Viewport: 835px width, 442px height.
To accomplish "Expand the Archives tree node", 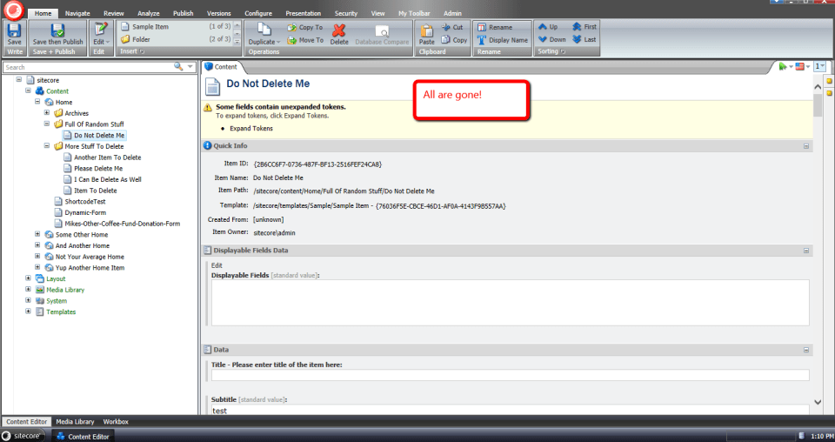I will tap(48, 113).
